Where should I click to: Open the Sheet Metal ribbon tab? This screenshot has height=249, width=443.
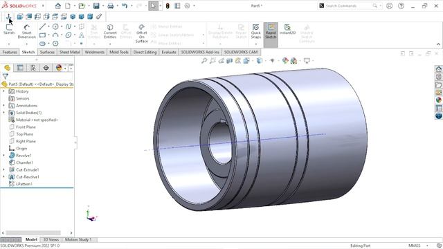69,53
